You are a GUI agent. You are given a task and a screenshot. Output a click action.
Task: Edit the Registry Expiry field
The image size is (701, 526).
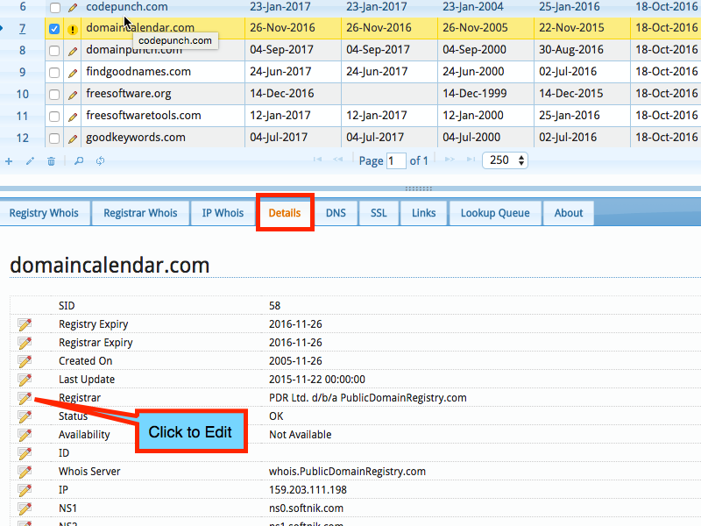coord(25,324)
